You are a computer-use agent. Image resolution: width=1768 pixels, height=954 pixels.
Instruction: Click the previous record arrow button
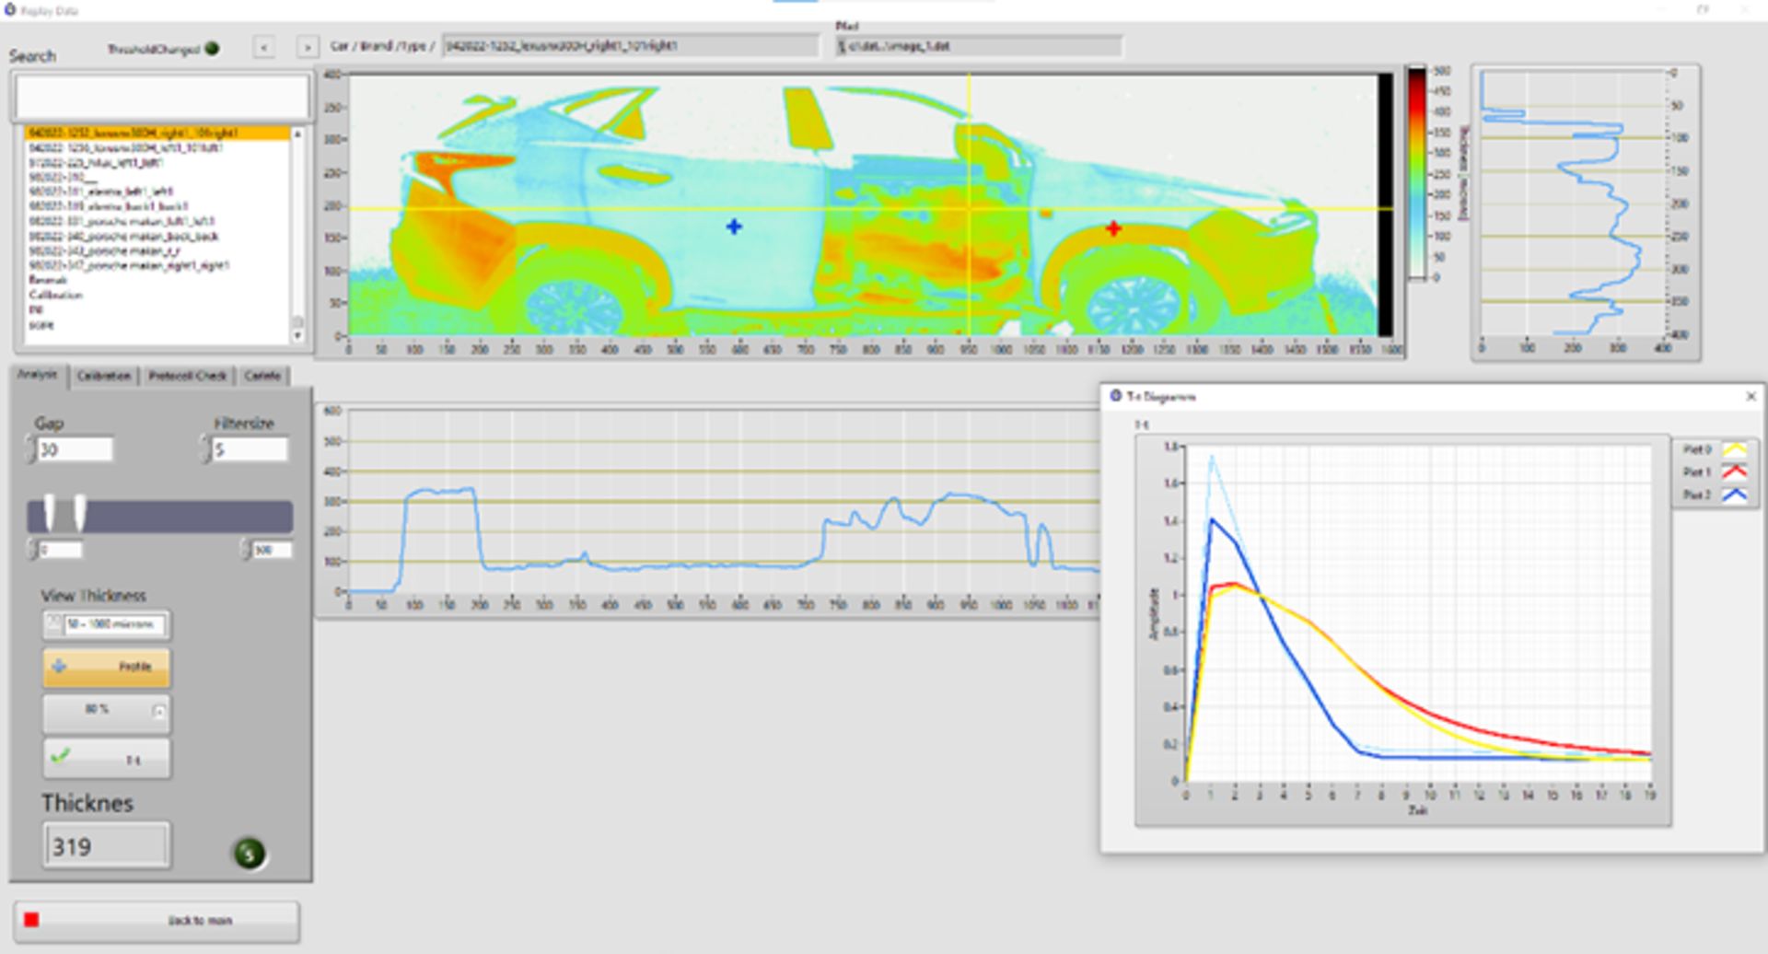264,47
